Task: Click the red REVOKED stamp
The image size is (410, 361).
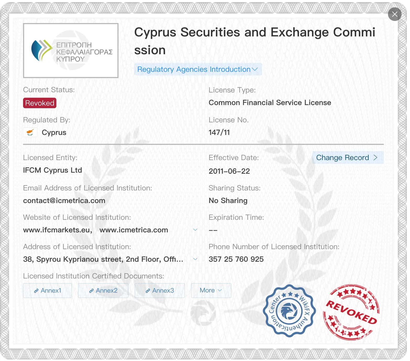Action: [351, 312]
